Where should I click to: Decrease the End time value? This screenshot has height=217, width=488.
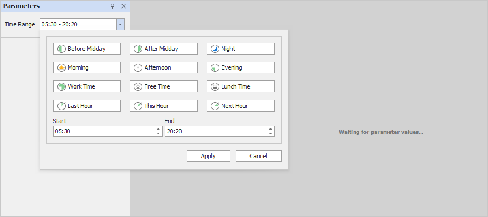(271, 133)
